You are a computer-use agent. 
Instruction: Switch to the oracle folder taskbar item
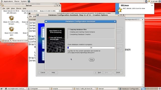pos(61,89)
